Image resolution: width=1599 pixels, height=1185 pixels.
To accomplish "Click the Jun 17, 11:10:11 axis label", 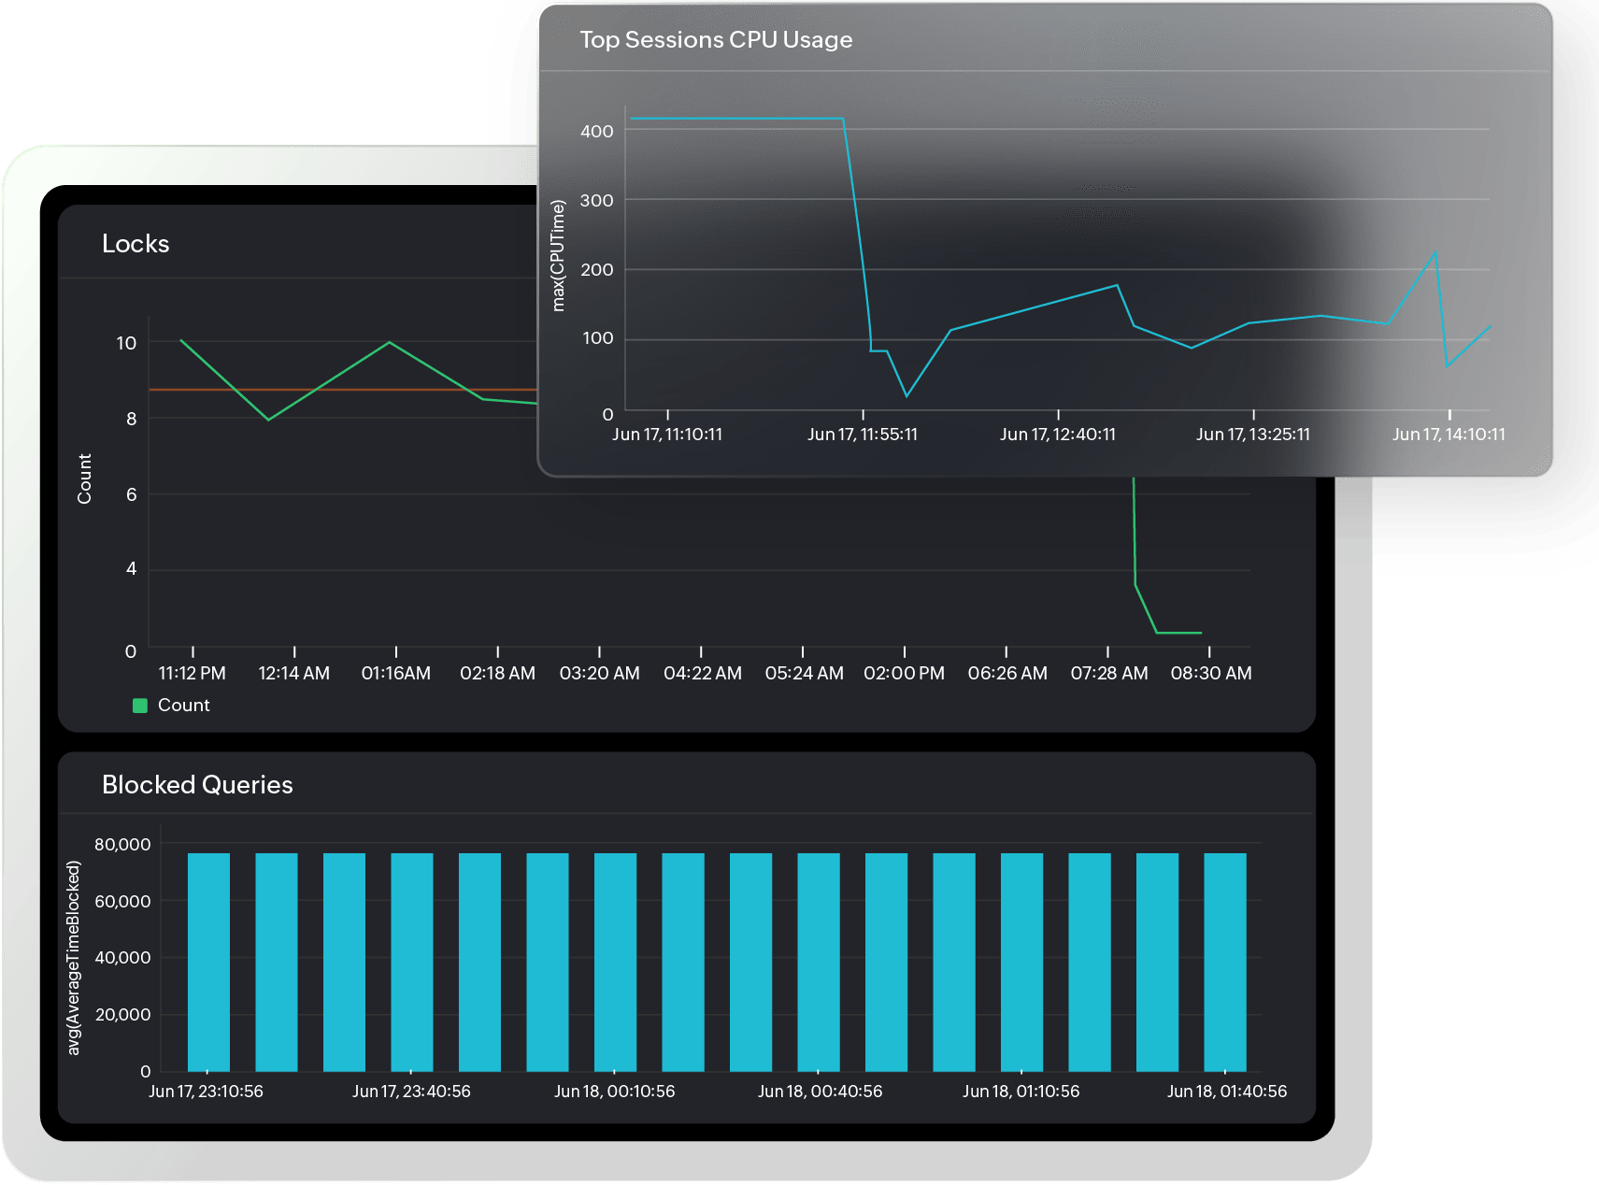I will click(667, 434).
